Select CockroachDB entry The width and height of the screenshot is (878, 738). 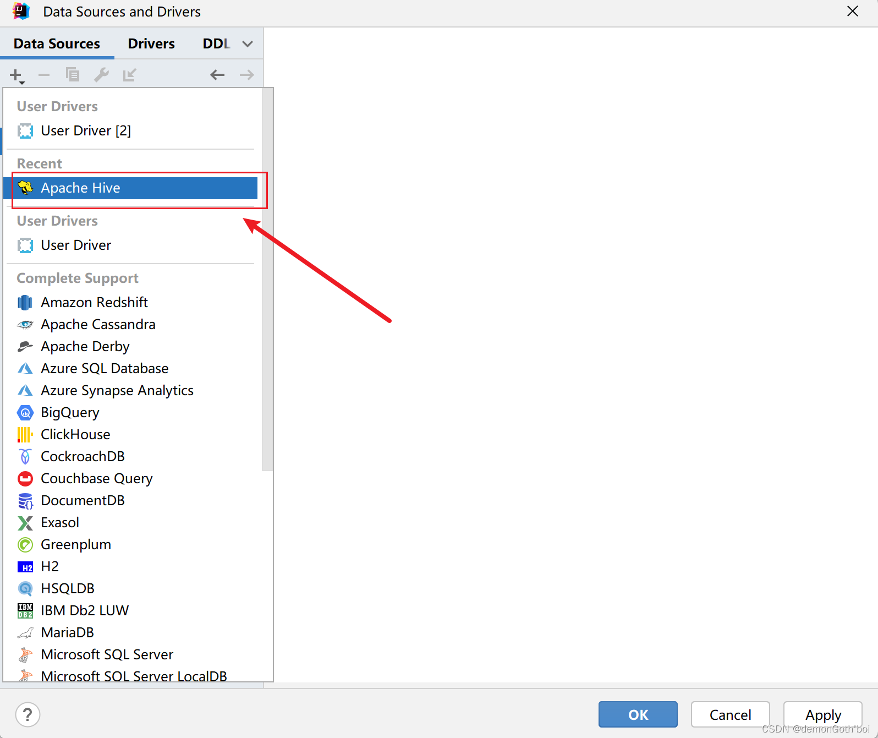tap(130, 456)
